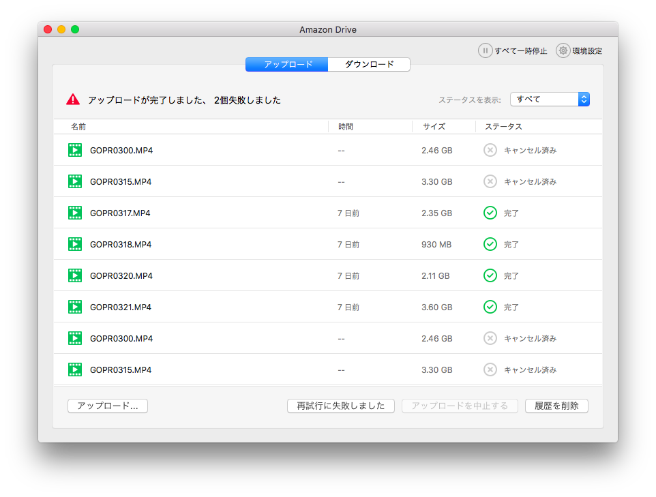Click the video icon of GOPR0321.MP4
Screen dimensions: 656x497
75,307
